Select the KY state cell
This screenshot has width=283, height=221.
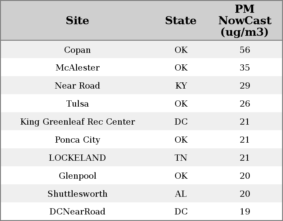click(x=181, y=86)
